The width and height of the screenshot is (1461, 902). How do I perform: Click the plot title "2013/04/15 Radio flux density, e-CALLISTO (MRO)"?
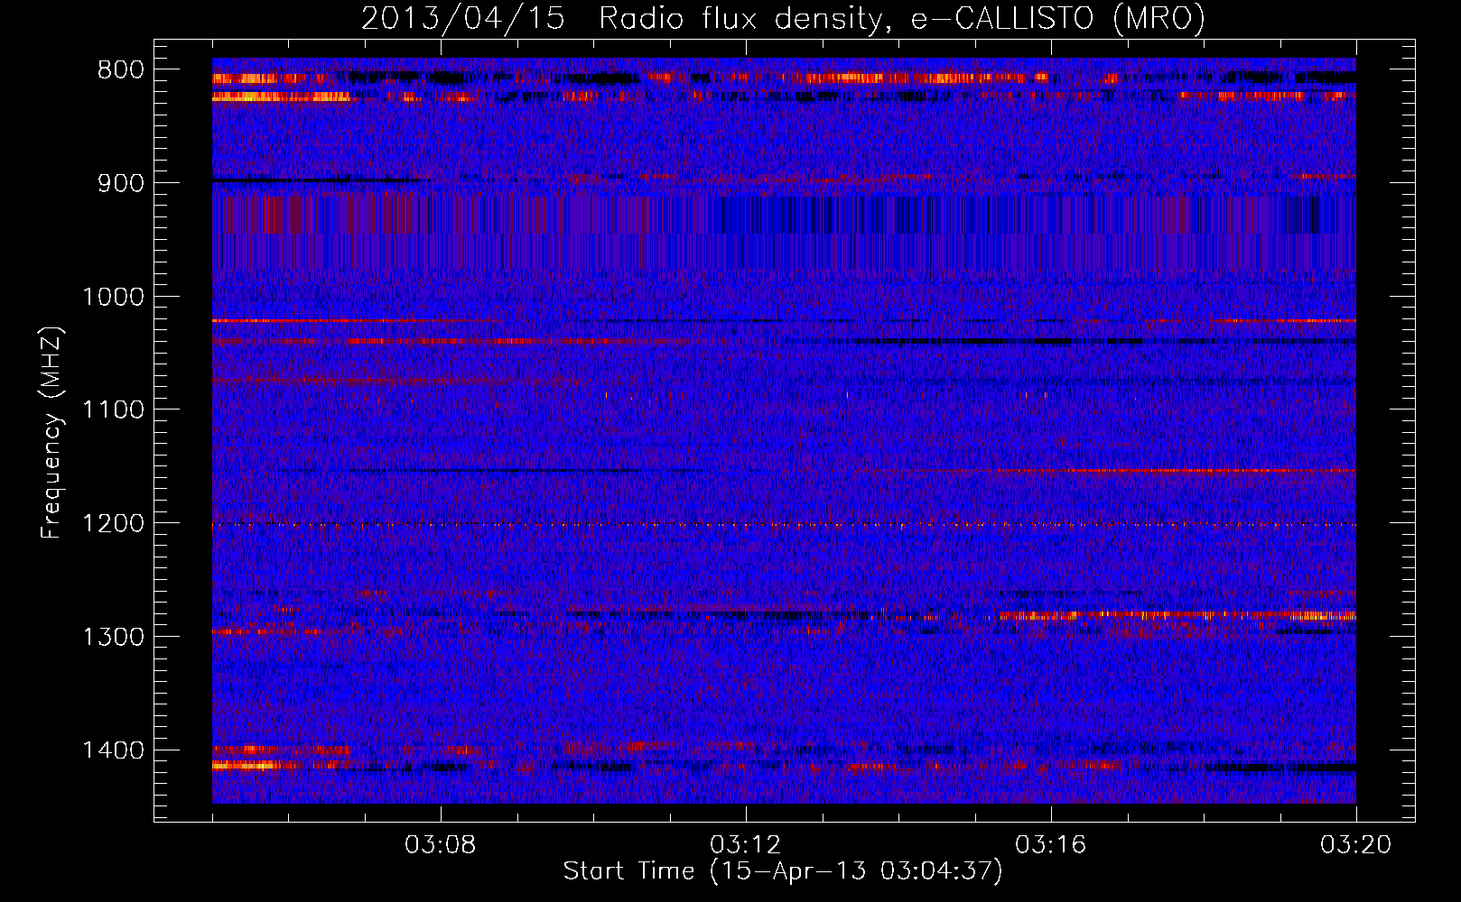[x=783, y=18]
